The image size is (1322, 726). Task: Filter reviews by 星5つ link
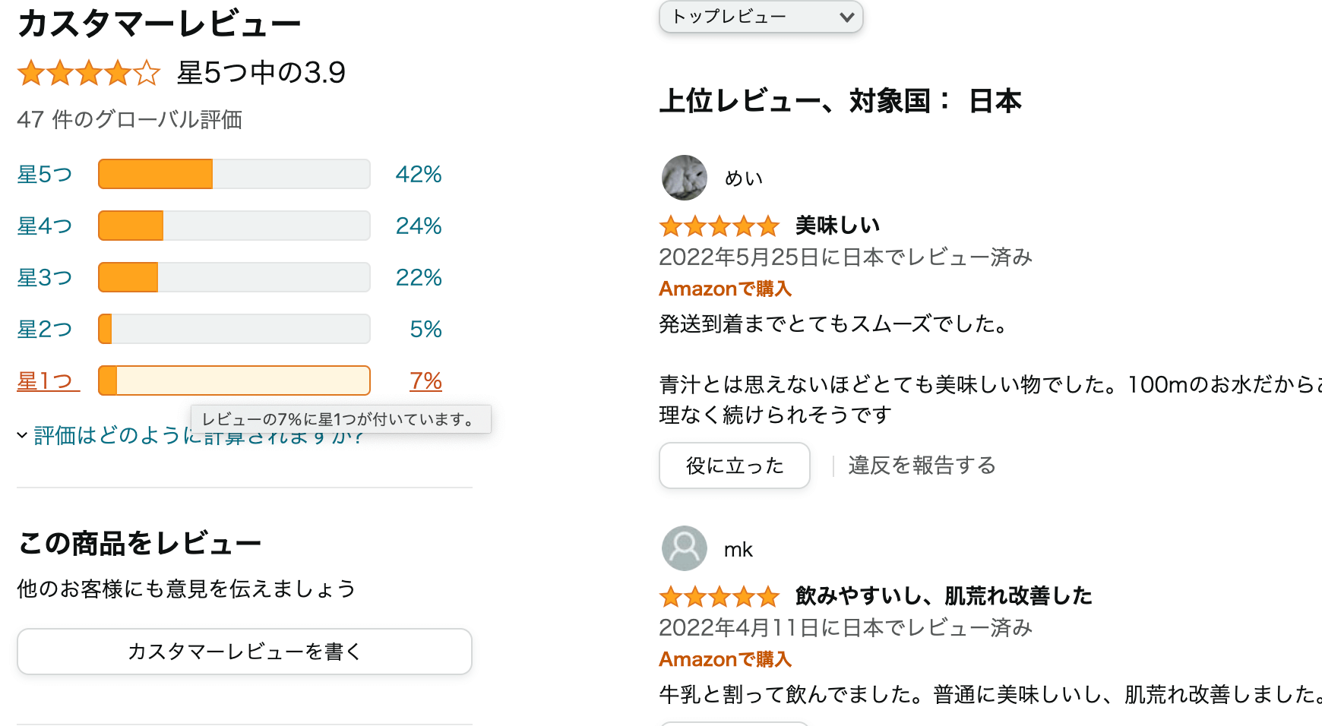tap(45, 174)
